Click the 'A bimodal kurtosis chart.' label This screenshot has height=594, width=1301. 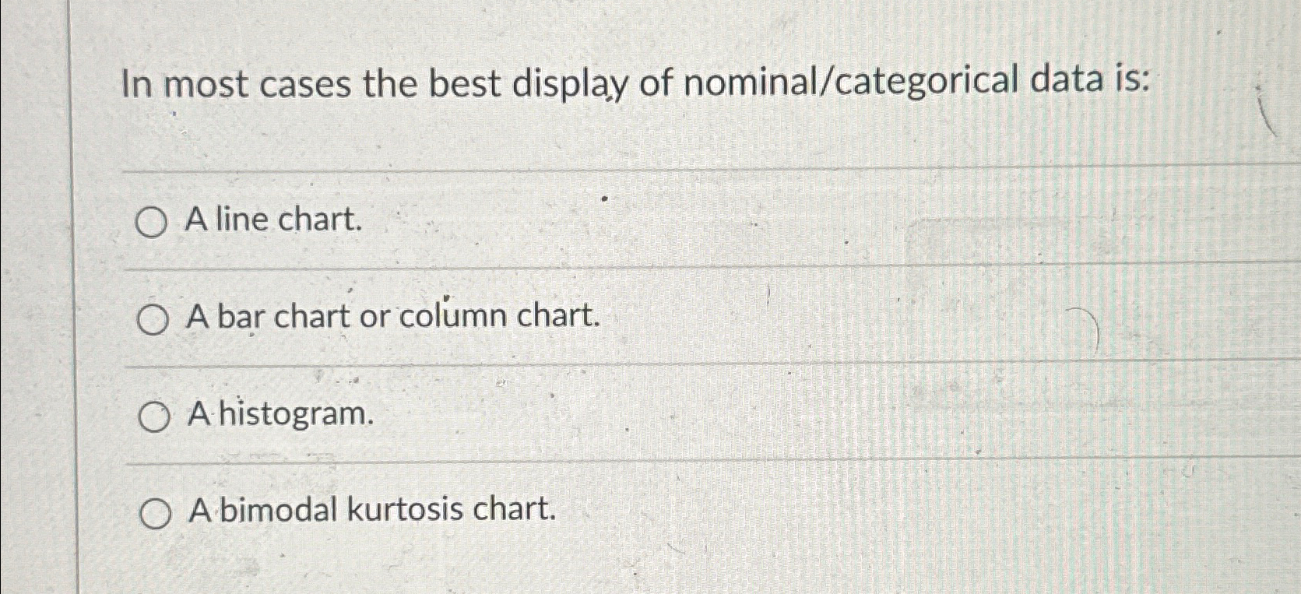click(371, 511)
